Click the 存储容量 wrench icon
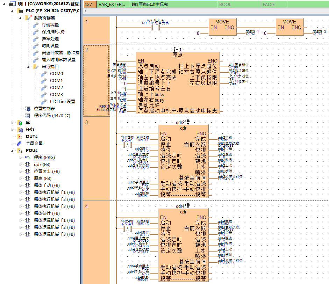The image size is (329, 284). (35, 25)
